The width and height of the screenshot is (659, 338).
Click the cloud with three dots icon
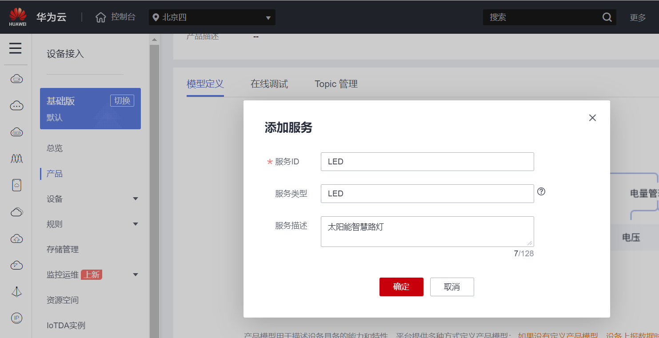tap(16, 106)
